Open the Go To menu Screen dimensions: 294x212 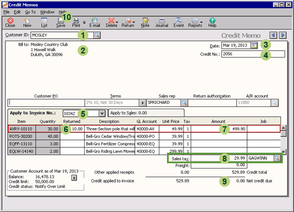tap(31, 12)
